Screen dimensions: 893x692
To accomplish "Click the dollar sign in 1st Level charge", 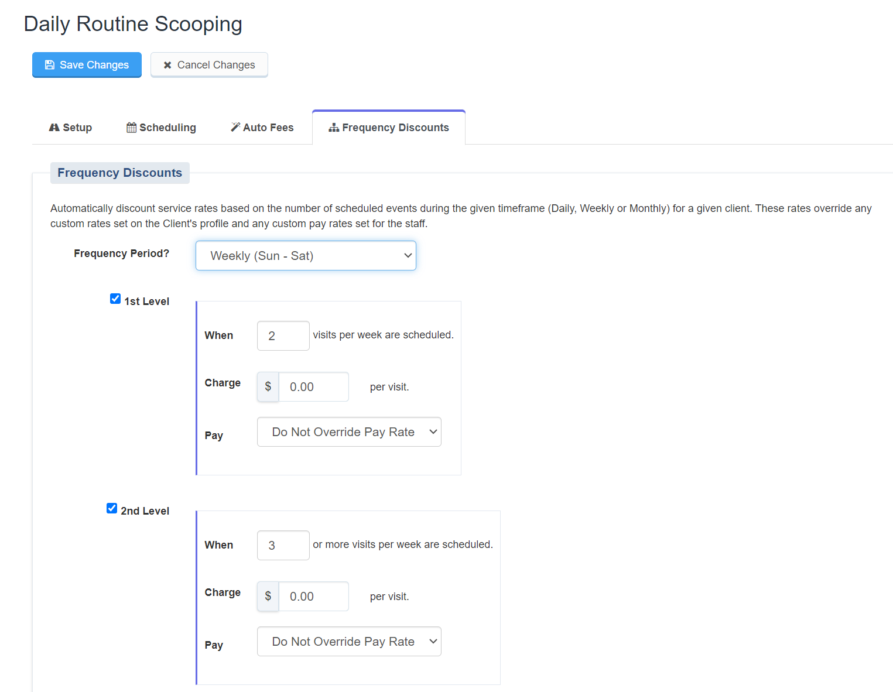I will [x=268, y=387].
